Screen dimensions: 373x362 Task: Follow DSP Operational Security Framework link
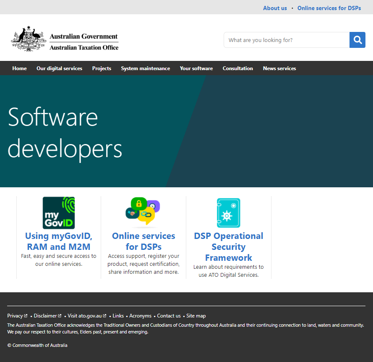click(228, 247)
